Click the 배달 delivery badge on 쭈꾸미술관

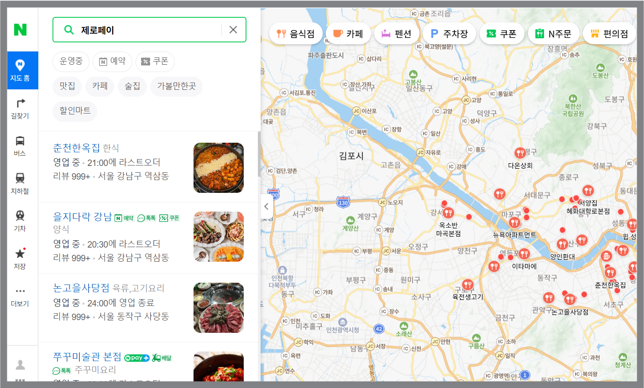(x=162, y=358)
